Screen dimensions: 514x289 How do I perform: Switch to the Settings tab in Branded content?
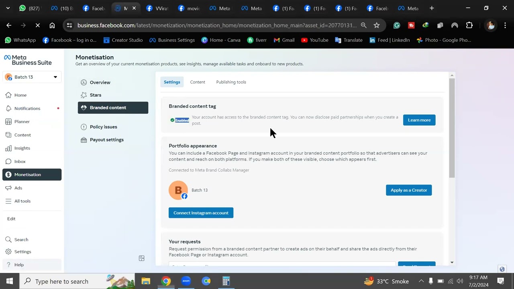(x=172, y=82)
